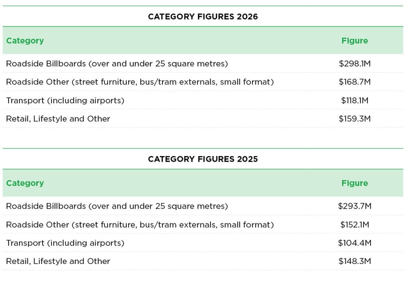Click Retail, Lifestyle and Other in 2026 table
This screenshot has height=283, width=406.
click(x=58, y=119)
